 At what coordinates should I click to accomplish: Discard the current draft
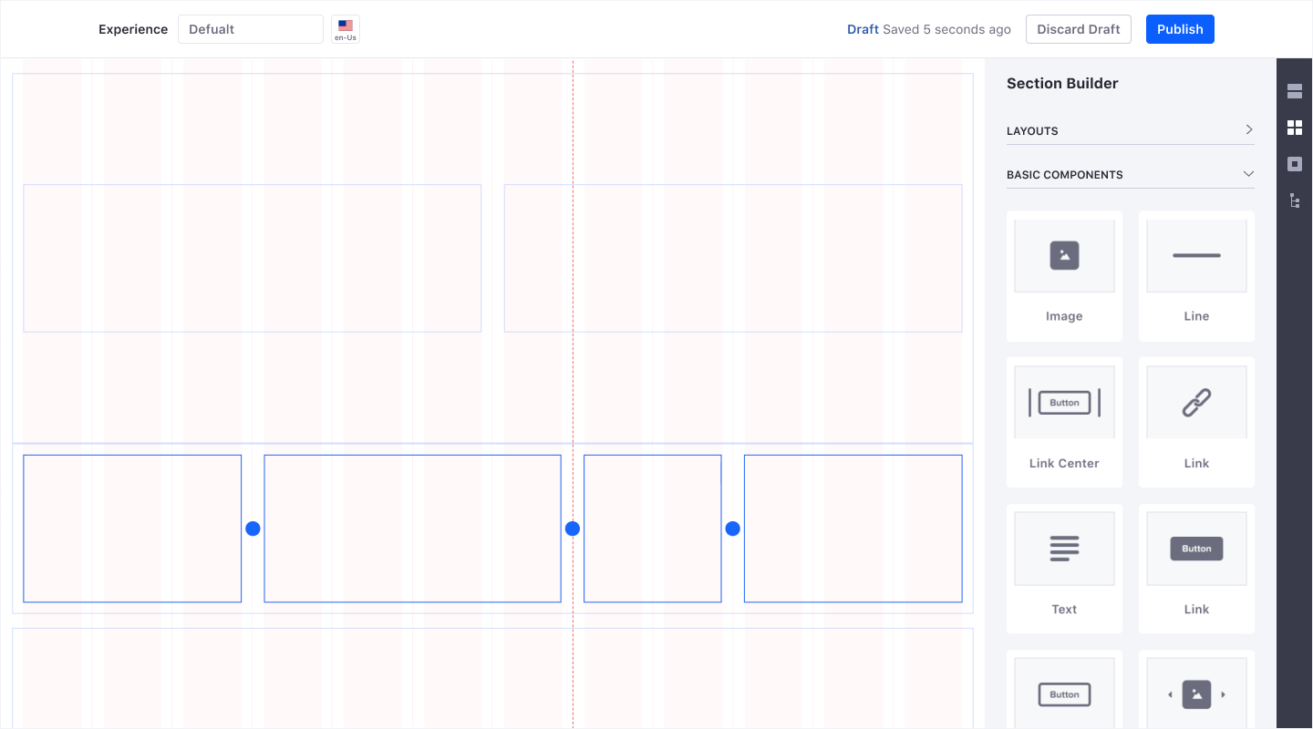1078,28
